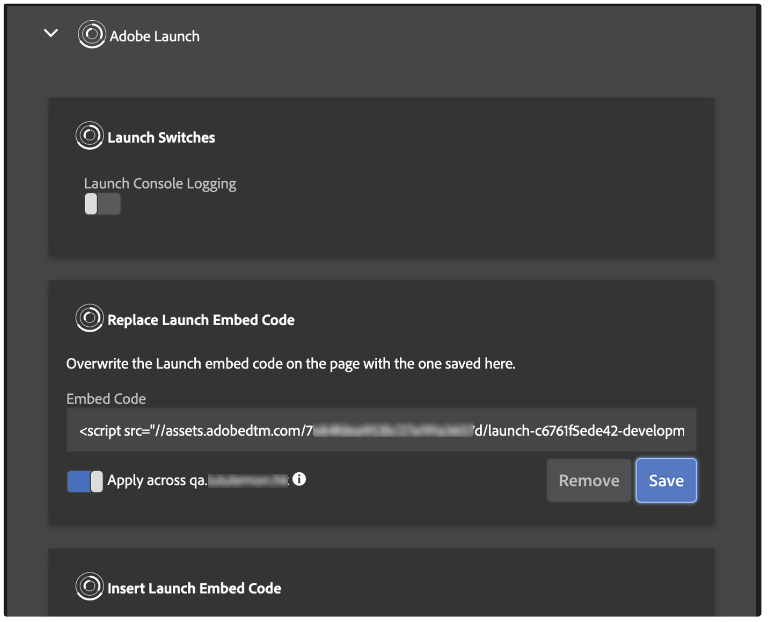Screen dimensions: 768x622
Task: Disable the Apply across qa domain toggle
Action: tap(85, 481)
